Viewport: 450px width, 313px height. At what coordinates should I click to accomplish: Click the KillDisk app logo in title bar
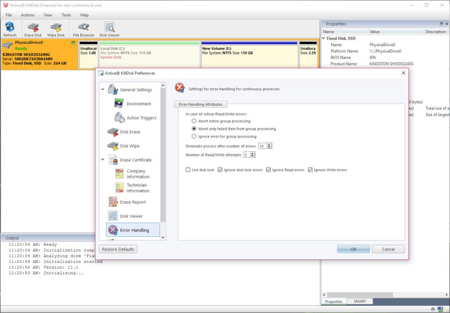5,5
